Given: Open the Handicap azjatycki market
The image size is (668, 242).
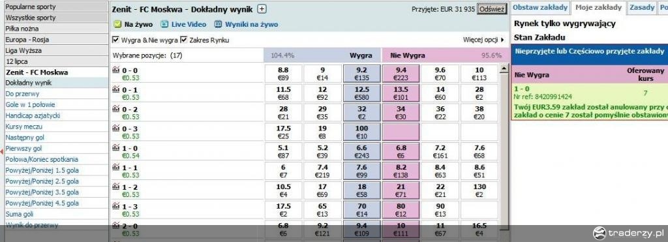Looking at the screenshot, I should click(x=33, y=115).
